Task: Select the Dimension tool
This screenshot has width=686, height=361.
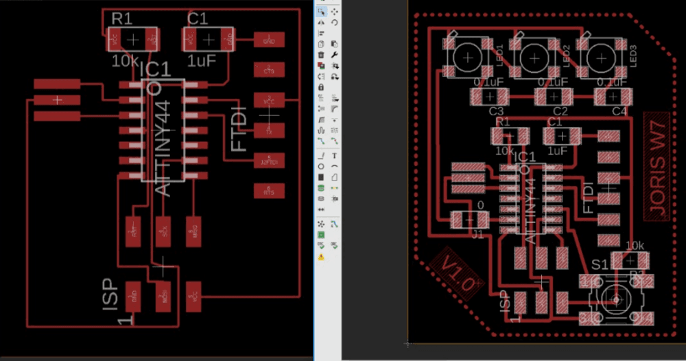Action: 321,209
